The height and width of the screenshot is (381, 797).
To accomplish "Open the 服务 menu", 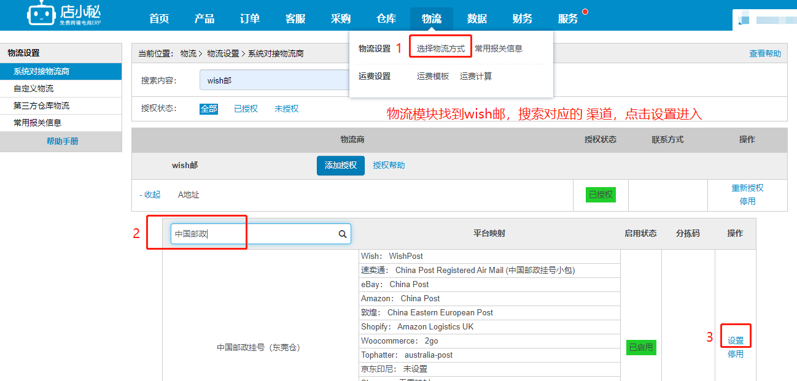I will tap(568, 18).
